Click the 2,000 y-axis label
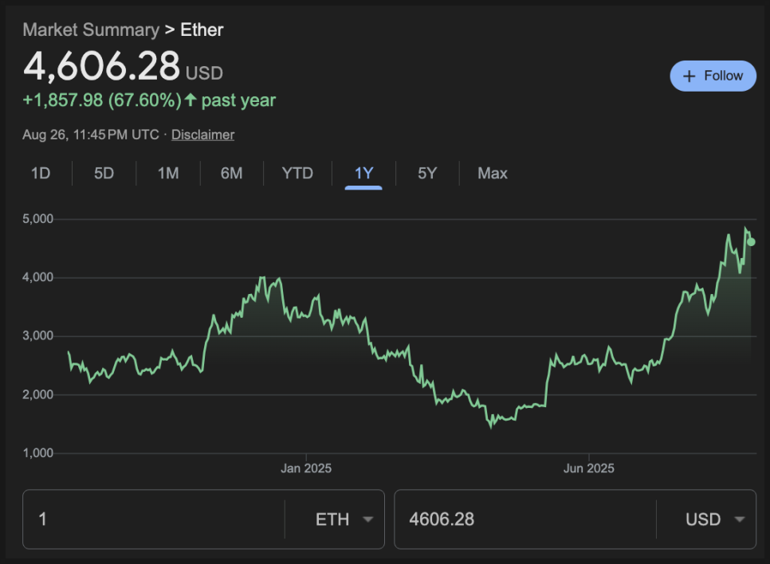Viewport: 770px width, 564px height. pos(37,394)
